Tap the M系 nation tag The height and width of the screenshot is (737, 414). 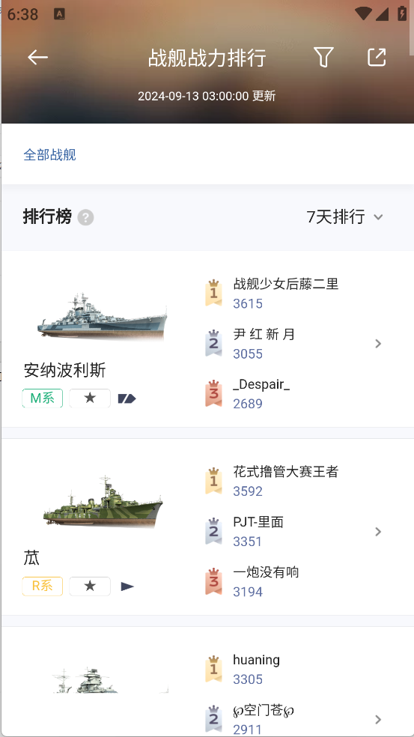pos(42,398)
